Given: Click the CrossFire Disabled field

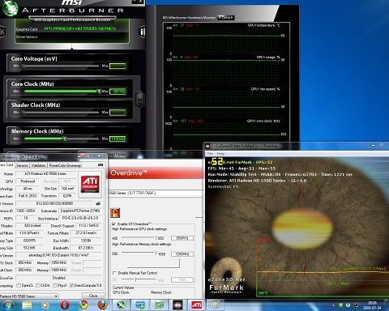Looking at the screenshot, I should (x=58, y=278).
